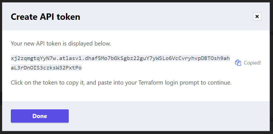Click the token's starting characters xj2zqmgtqYyN7w

[33, 58]
